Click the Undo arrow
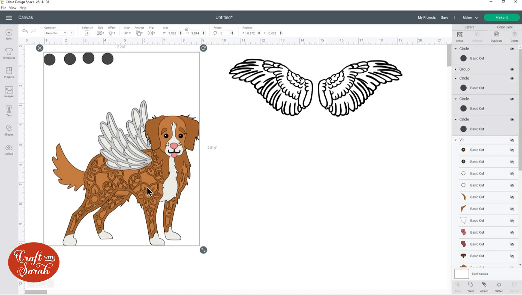The height and width of the screenshot is (295, 522). point(25,31)
